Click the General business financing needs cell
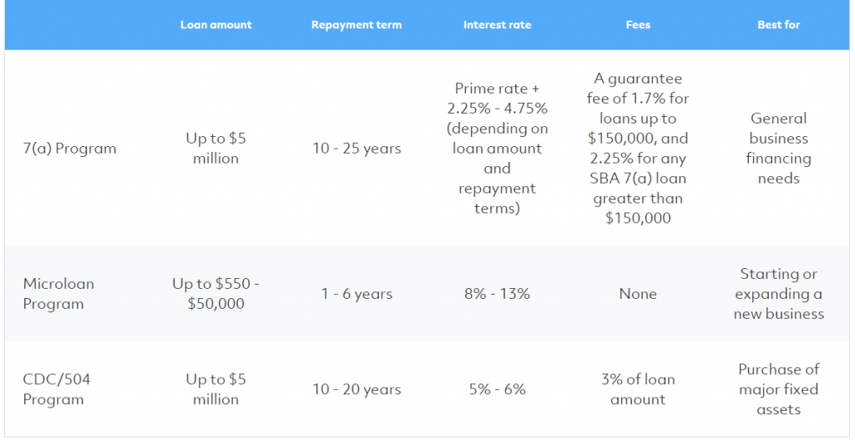Viewport: 855px width, 440px height. 779,149
